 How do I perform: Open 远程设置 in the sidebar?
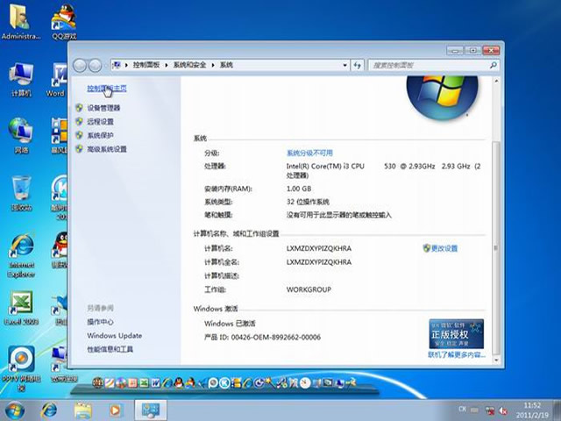point(100,122)
